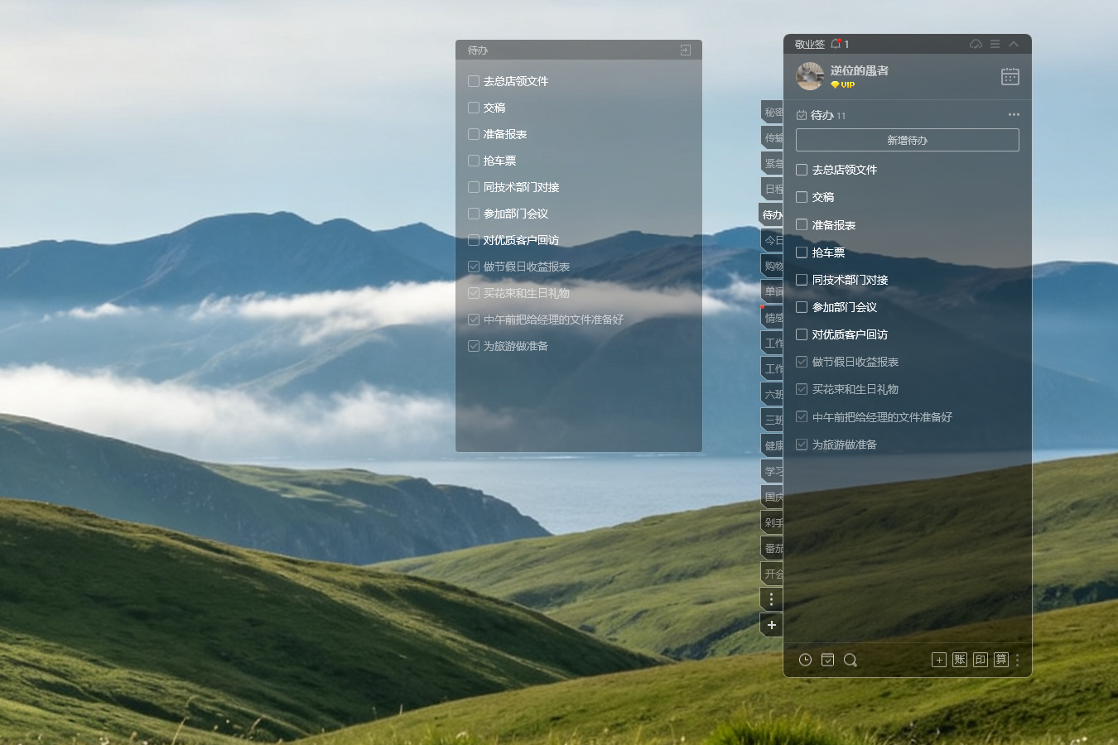Tick 参加部门会议 in the floating 待办 panel
Viewport: 1118px width, 745px height.
click(x=474, y=214)
